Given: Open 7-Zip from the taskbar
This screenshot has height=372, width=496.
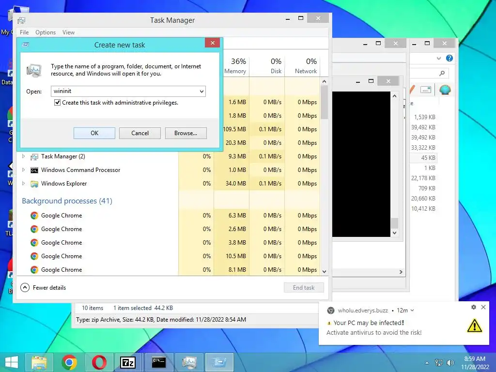Looking at the screenshot, I should [128, 362].
